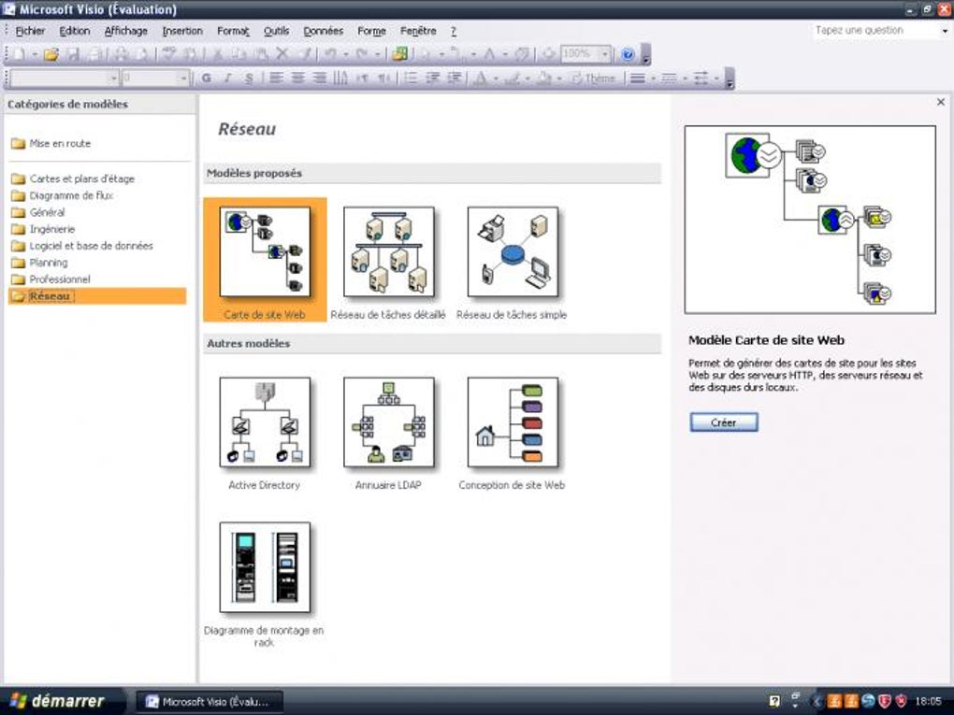954x715 pixels.
Task: Expand the Undo history dropdown arrow
Action: click(345, 55)
